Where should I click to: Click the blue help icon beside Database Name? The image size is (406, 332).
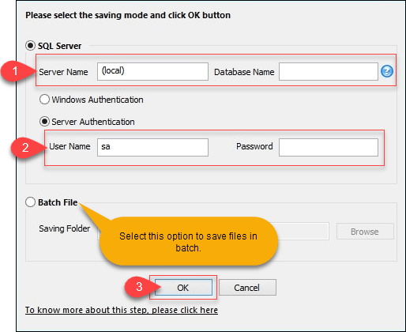(387, 71)
